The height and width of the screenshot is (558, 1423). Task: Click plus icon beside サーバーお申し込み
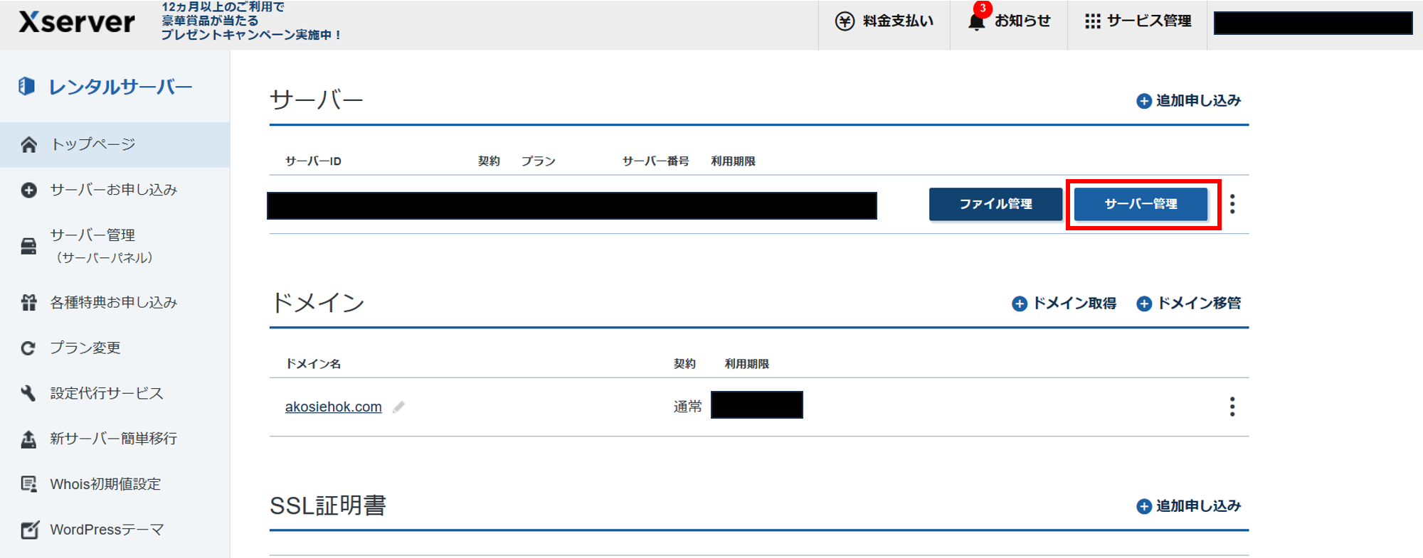(28, 190)
